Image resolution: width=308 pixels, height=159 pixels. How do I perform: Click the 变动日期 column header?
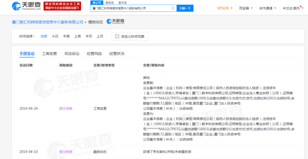click(x=26, y=65)
